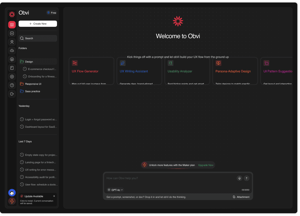
Task: Select the UX Flow Generator card
Action: tap(91, 71)
